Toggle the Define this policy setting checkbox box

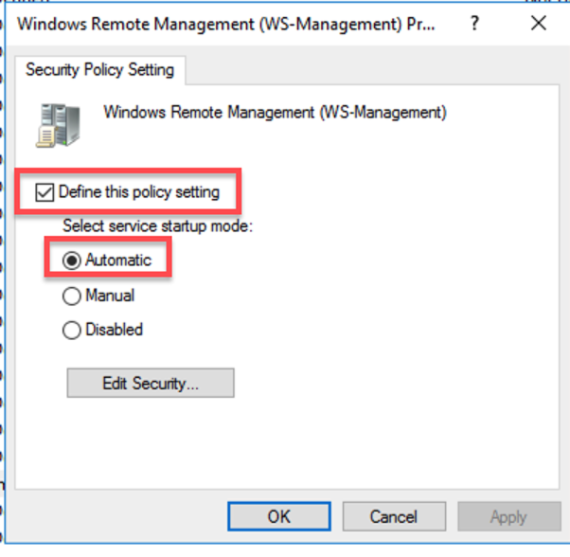pyautogui.click(x=43, y=192)
